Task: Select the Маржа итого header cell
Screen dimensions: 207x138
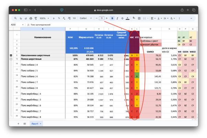Action: click(x=86, y=35)
